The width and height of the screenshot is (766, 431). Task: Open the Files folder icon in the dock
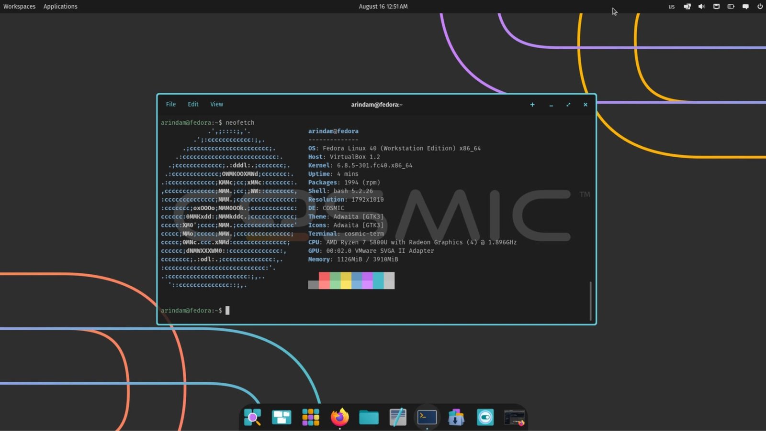pyautogui.click(x=369, y=417)
